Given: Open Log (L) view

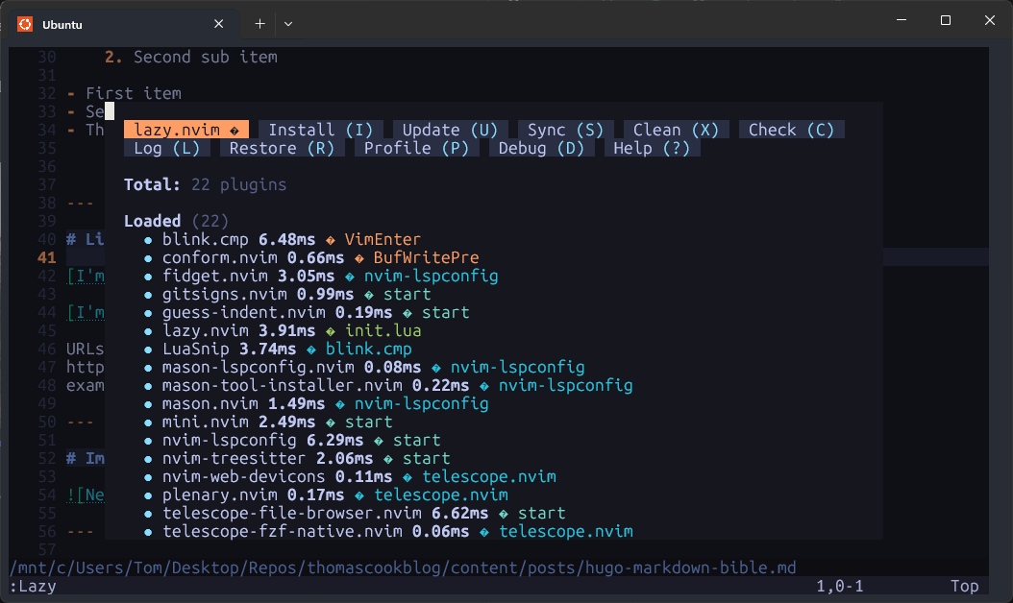Looking at the screenshot, I should pyautogui.click(x=166, y=148).
